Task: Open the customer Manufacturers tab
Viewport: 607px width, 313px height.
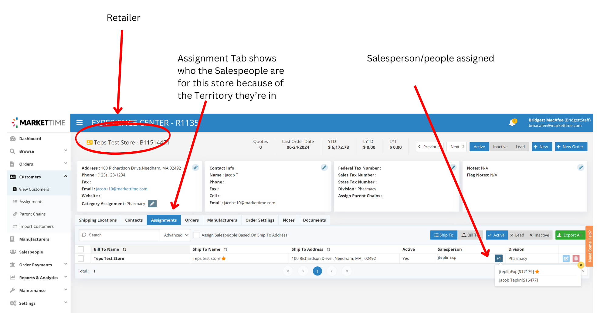Action: click(x=222, y=220)
